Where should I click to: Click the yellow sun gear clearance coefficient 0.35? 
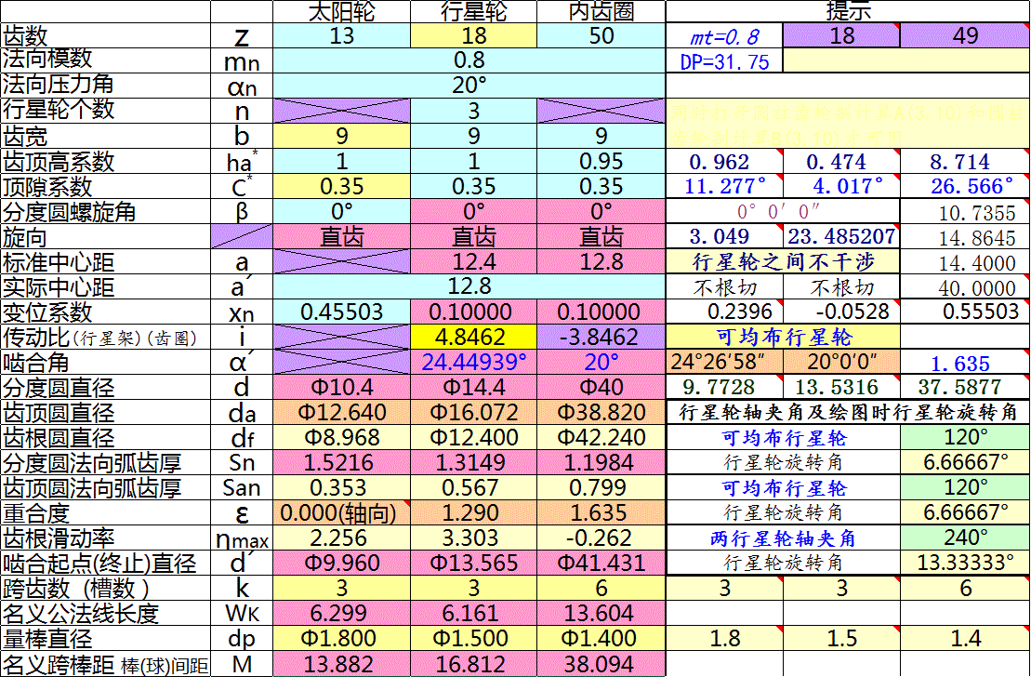click(341, 186)
